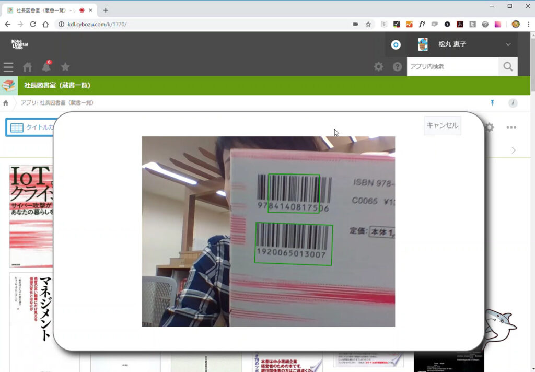Bookmark this page star

click(368, 24)
